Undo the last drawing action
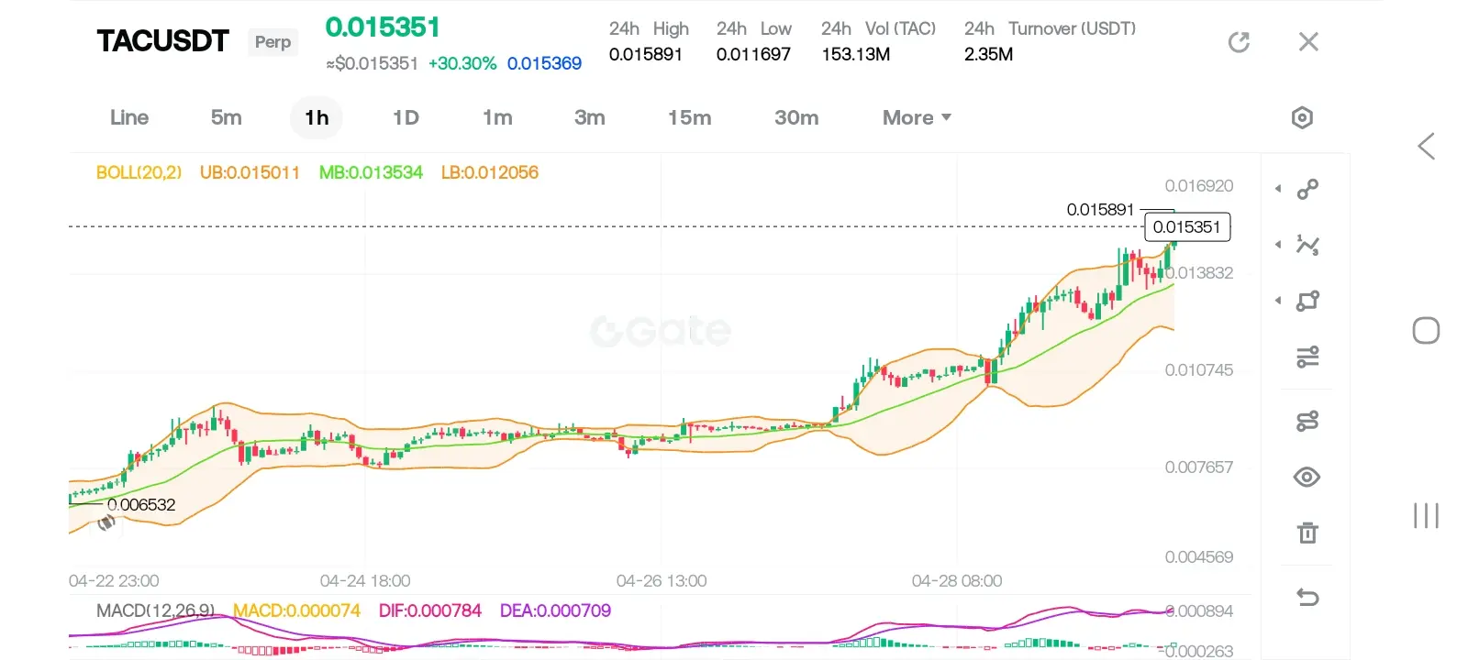The width and height of the screenshot is (1468, 660). point(1307,598)
